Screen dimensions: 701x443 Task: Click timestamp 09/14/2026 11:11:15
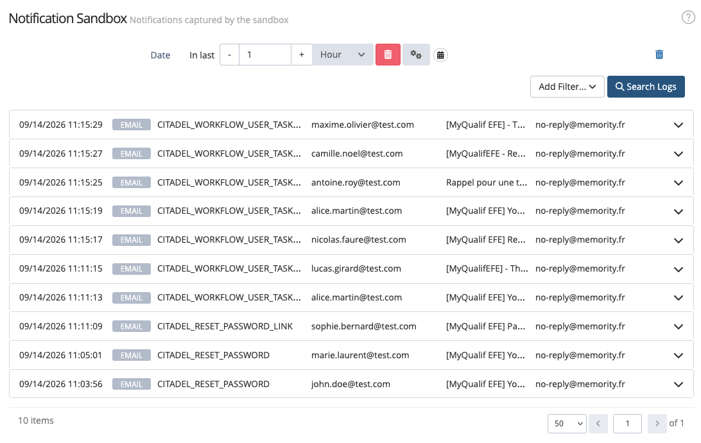pos(61,268)
